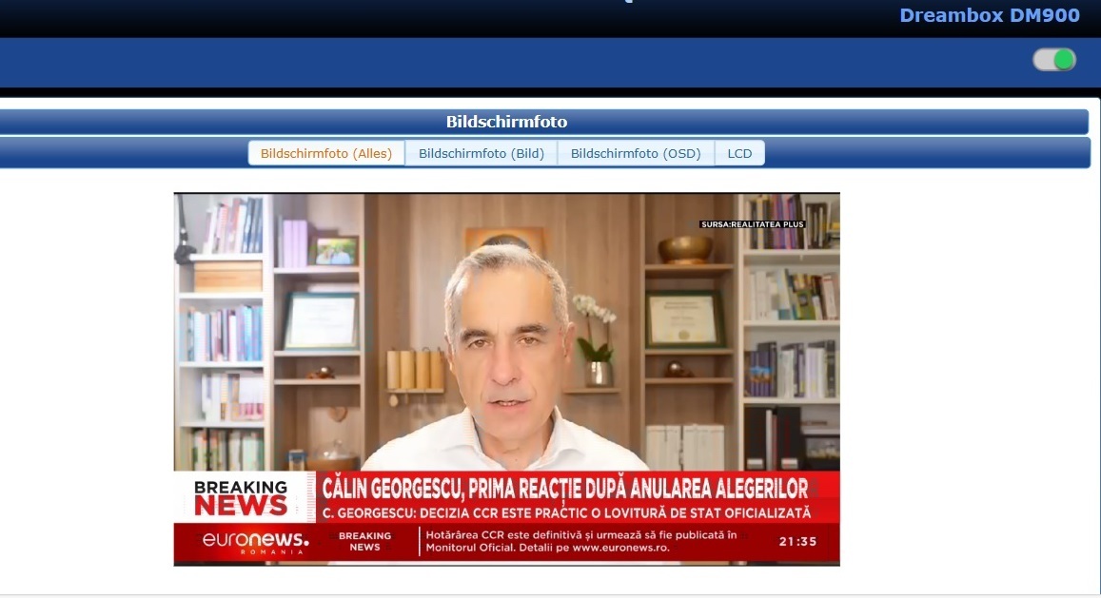Click the bronze bowl on the top shelf
This screenshot has height=598, width=1101.
point(685,249)
